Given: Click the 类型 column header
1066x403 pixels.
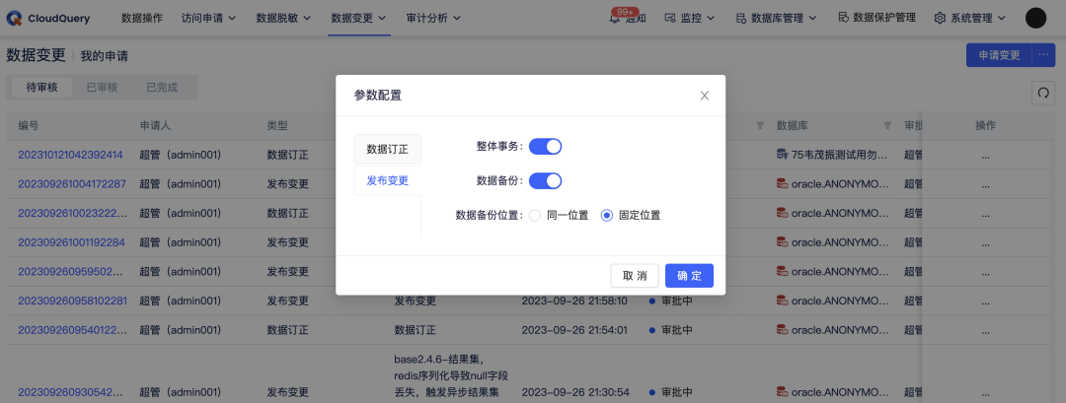Looking at the screenshot, I should pos(277,125).
